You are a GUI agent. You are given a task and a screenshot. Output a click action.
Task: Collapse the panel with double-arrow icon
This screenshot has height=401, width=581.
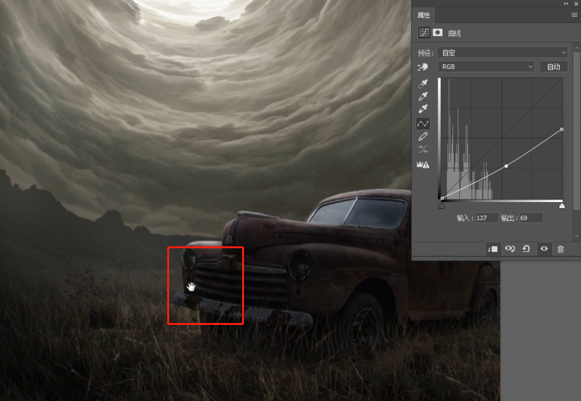click(565, 3)
